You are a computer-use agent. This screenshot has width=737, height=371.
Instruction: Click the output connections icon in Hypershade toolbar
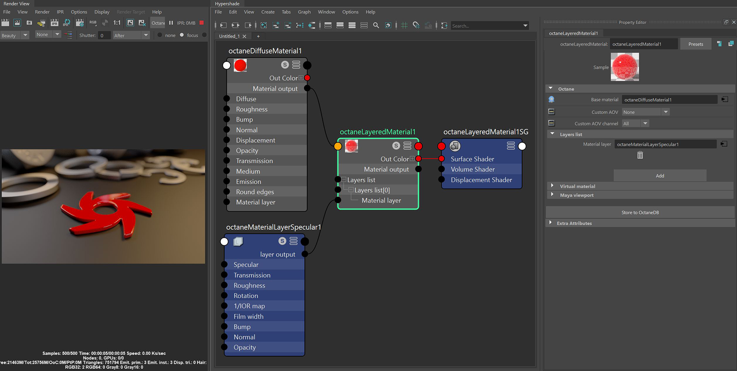[248, 25]
